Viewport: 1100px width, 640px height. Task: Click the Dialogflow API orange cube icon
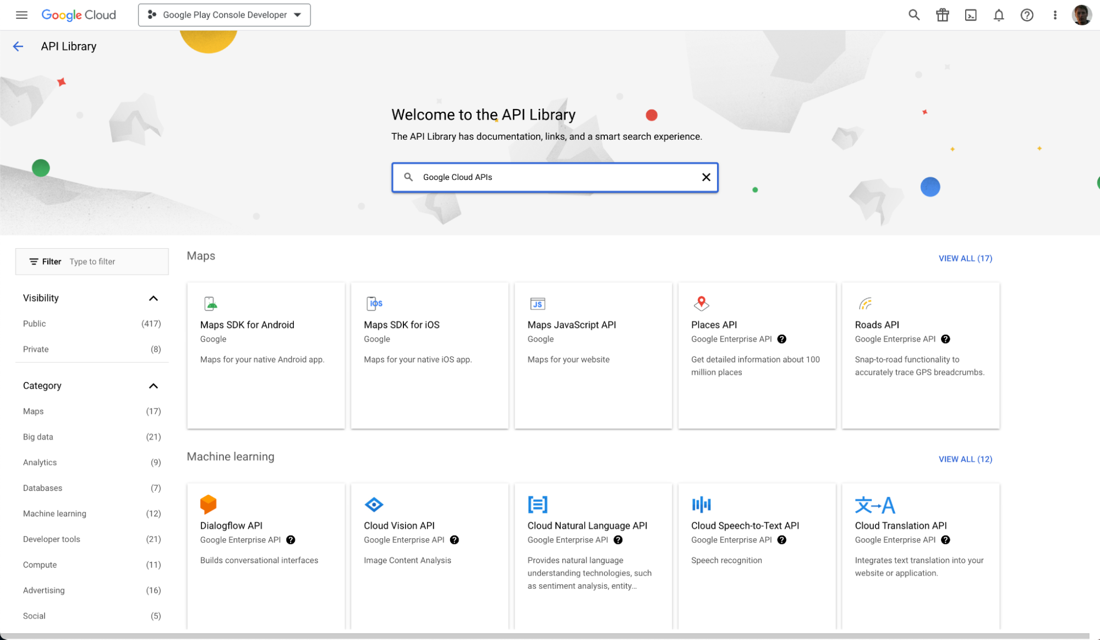[208, 504]
